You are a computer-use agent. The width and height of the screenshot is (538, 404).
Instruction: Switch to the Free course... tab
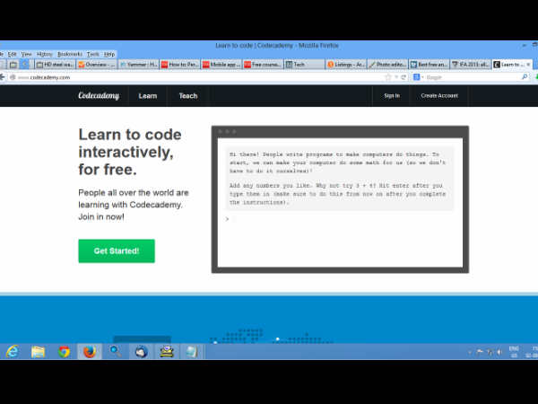[263, 65]
